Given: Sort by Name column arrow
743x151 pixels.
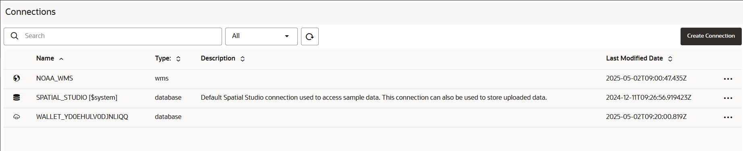Looking at the screenshot, I should point(61,59).
